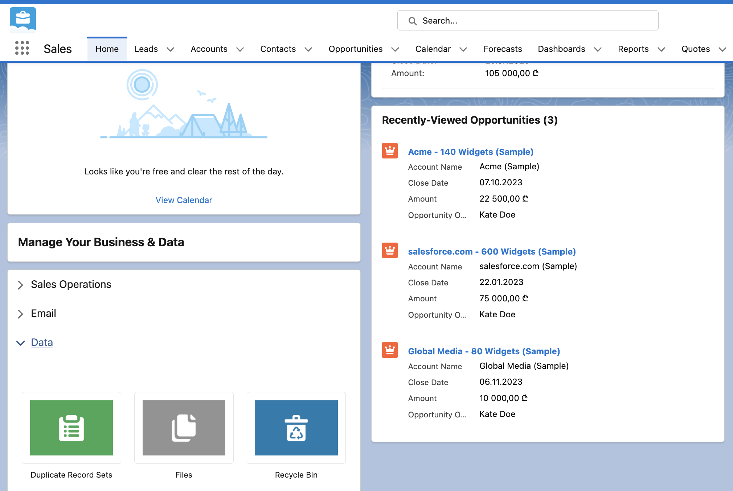Click Recently-Viewed Opportunities (3) heading

pos(470,120)
